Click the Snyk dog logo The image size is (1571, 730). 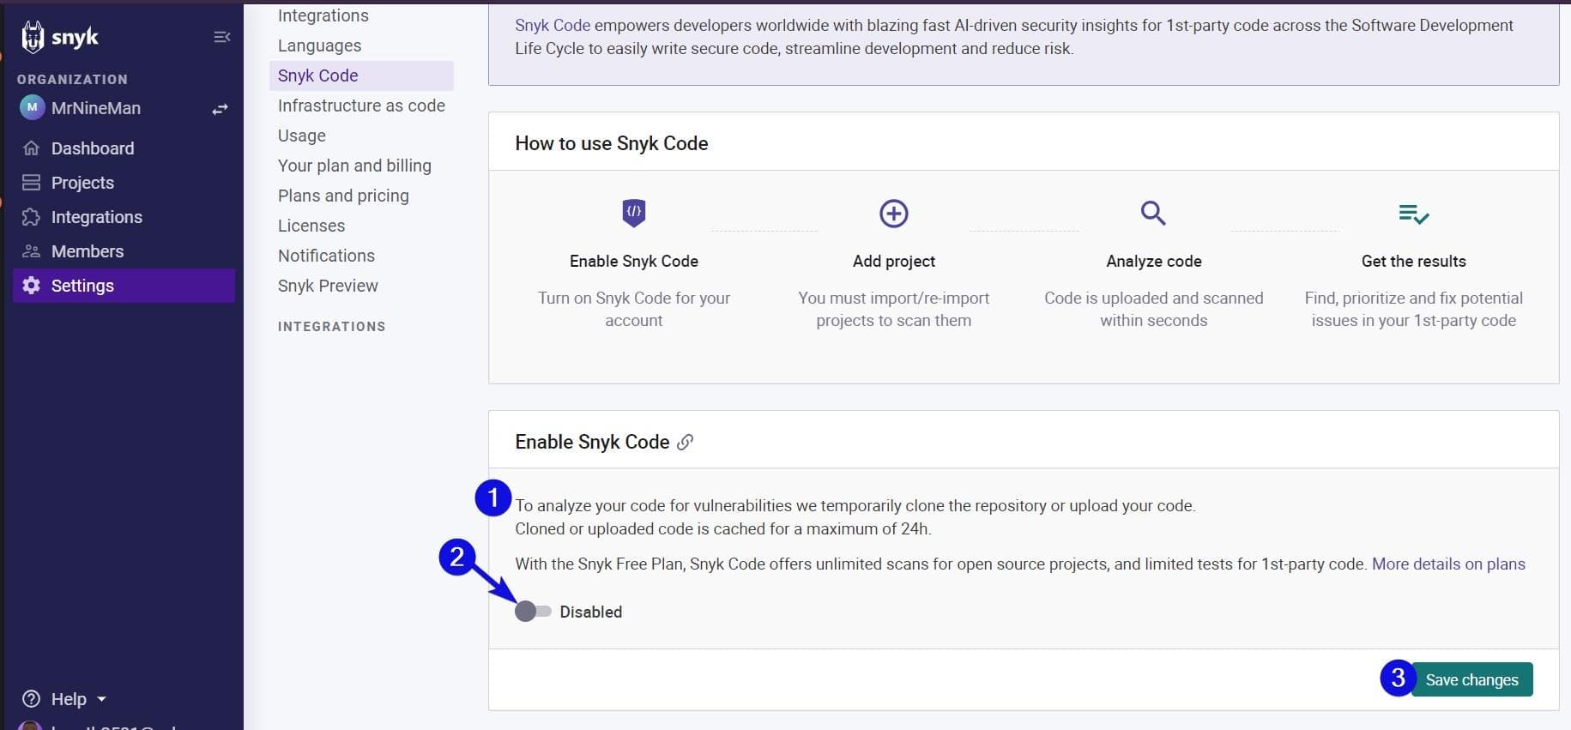point(33,37)
